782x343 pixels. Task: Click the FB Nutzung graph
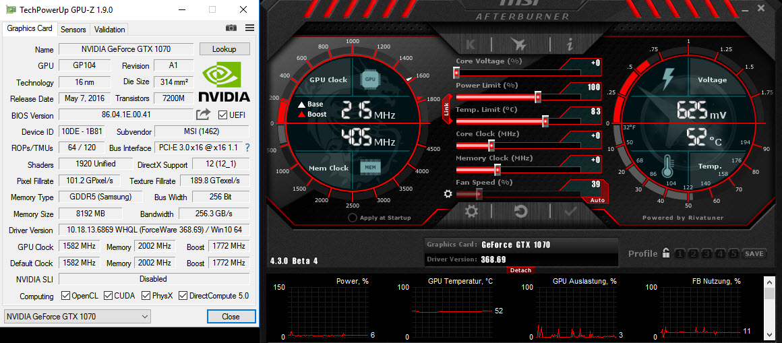coord(700,311)
